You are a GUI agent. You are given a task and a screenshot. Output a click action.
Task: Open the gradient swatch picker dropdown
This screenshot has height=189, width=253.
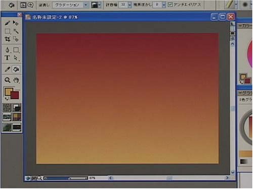(x=96, y=5)
